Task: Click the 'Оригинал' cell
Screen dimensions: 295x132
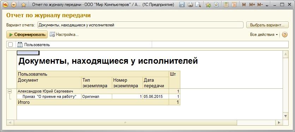Action: [97, 97]
